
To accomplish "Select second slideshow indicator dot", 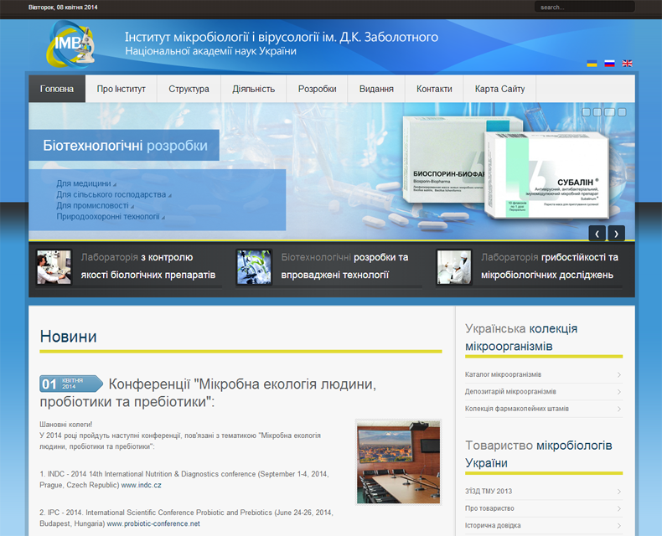I will coord(597,112).
